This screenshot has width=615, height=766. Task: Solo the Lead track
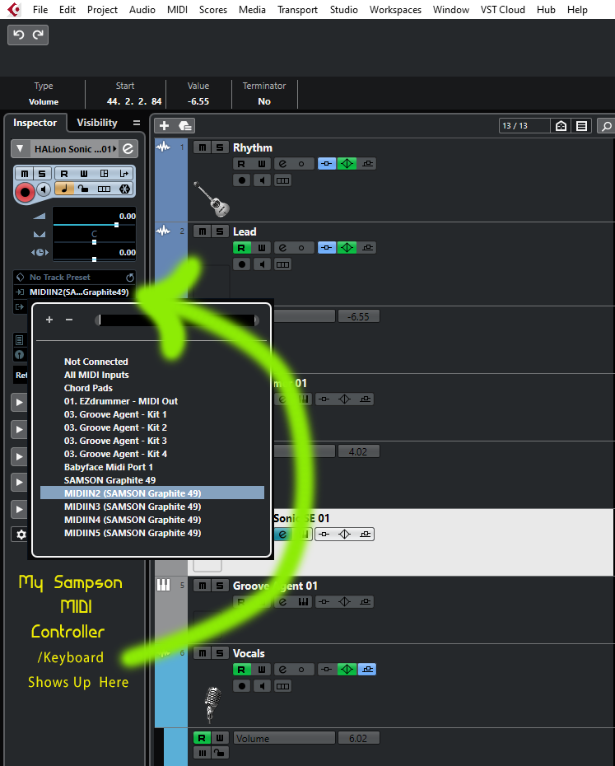[x=220, y=231]
